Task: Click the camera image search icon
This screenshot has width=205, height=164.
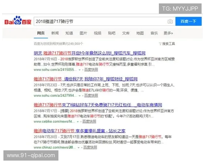Action: coord(170,21)
